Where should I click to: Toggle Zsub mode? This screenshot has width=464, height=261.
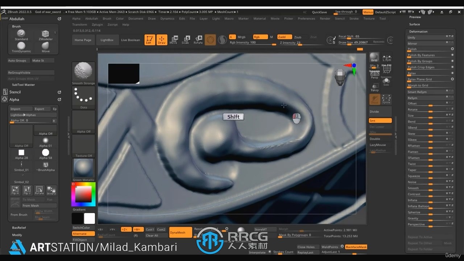click(298, 37)
